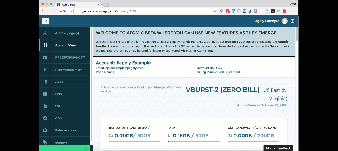Viewport: 338px width, 151px height.
Task: Click the browser back arrow
Action: coord(43,11)
